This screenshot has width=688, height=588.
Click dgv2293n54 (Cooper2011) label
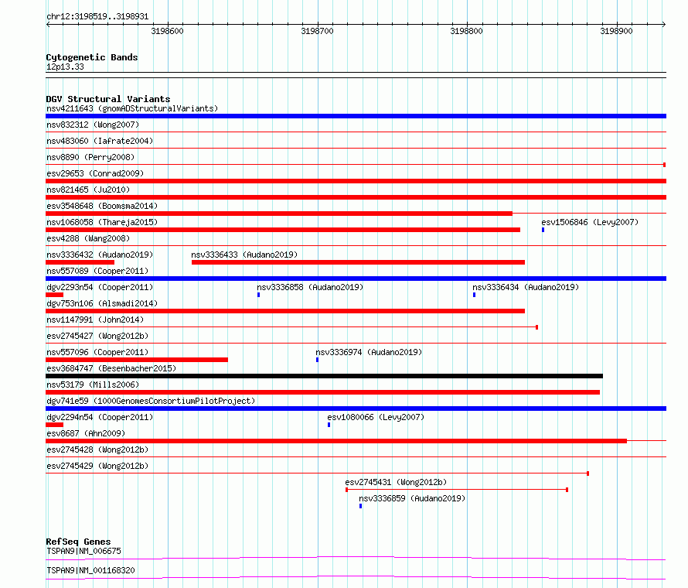pyautogui.click(x=100, y=287)
